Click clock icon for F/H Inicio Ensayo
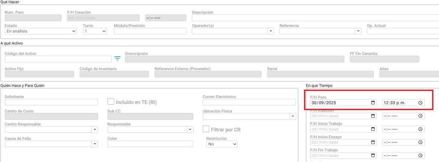Screen dimensions: 439x162 (420, 142)
